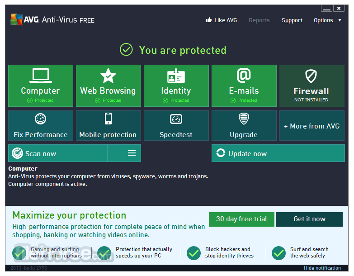354x276 pixels.
Task: Start a scan with Scan now
Action: 58,153
